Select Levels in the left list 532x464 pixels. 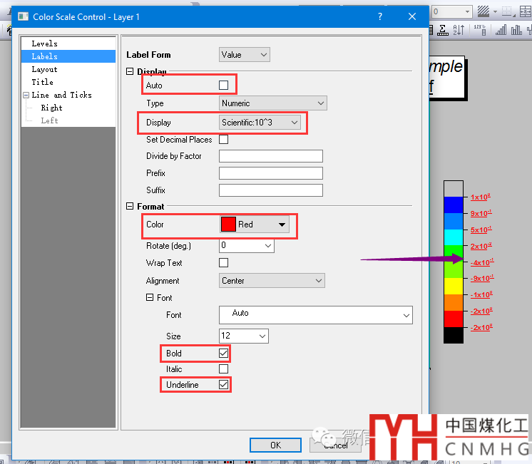[44, 43]
